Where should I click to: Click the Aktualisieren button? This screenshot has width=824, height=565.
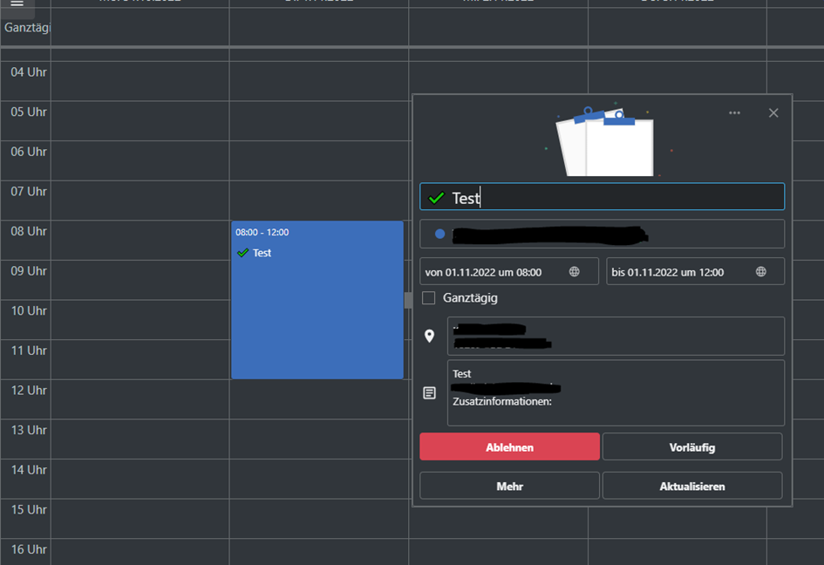pyautogui.click(x=692, y=486)
